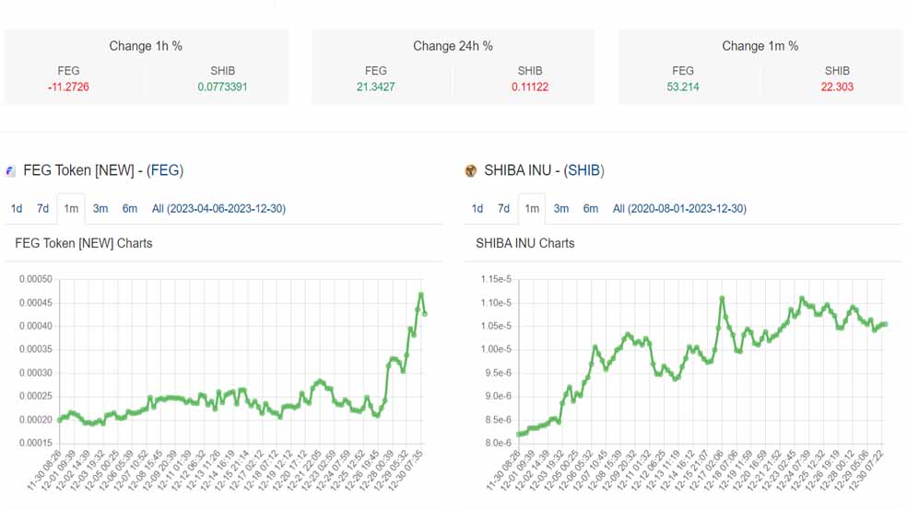The width and height of the screenshot is (907, 510).
Task: Click the highest peak on the FEG chart
Action: [421, 295]
